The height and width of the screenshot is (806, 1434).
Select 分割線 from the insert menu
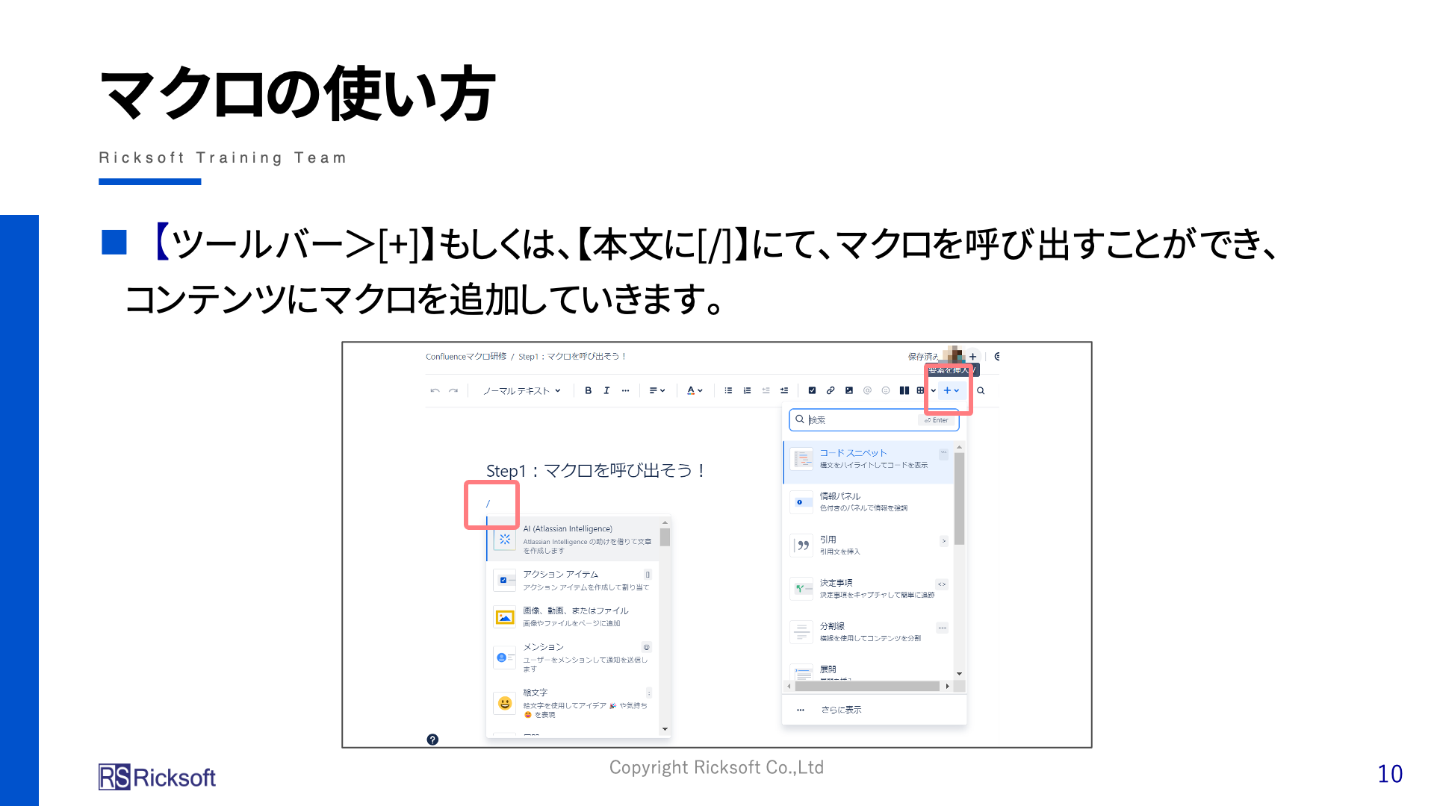click(869, 632)
